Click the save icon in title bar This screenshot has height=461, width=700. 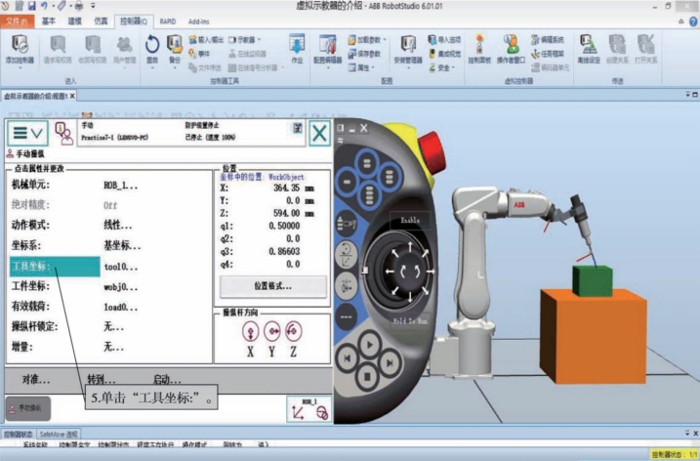(x=31, y=5)
